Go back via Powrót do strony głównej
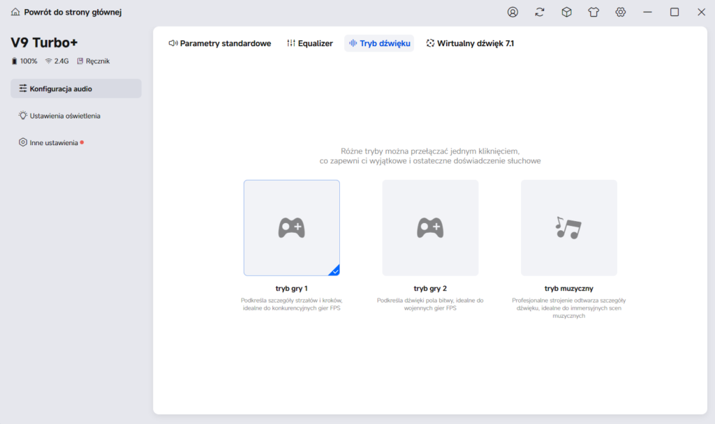 coord(73,13)
